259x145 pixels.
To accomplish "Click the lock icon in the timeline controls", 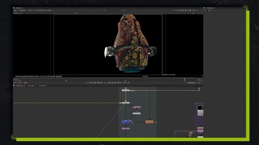I will click(x=193, y=83).
